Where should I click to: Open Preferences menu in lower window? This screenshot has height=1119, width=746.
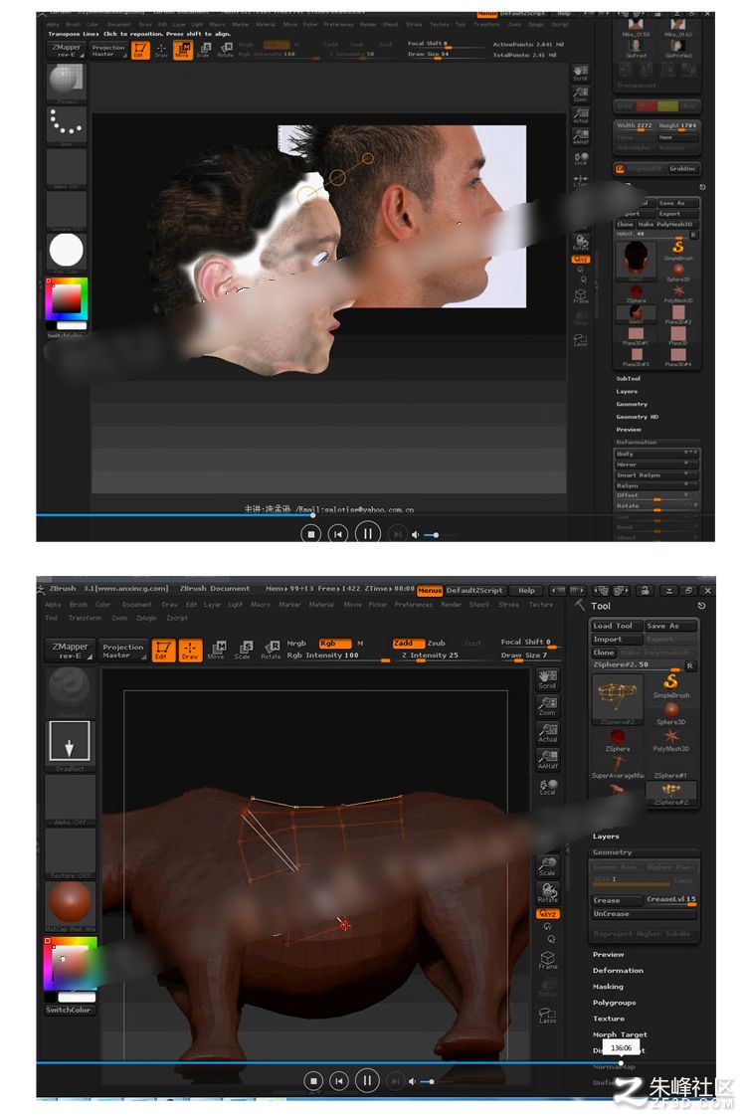[414, 605]
